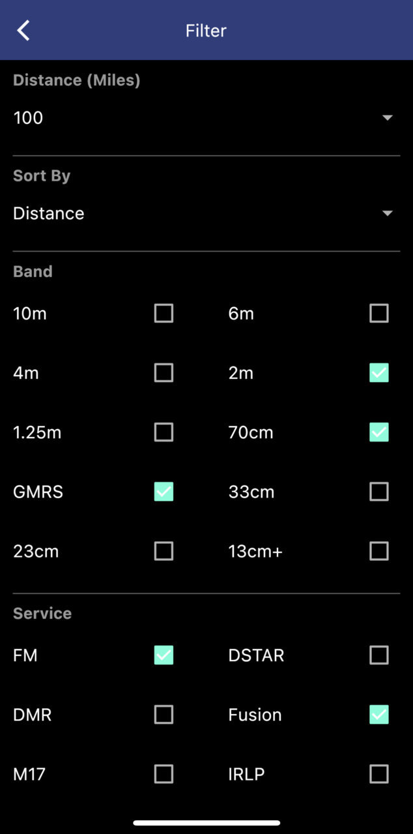This screenshot has width=413, height=834.
Task: Uncheck the GMRS band checkbox
Action: [x=164, y=492]
